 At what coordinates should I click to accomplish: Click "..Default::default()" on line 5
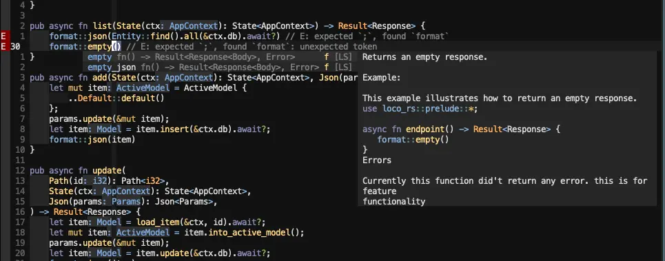[116, 98]
